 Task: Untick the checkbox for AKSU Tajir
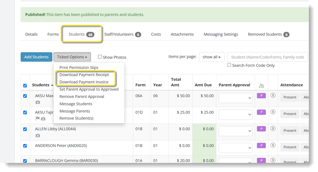pyautogui.click(x=25, y=112)
